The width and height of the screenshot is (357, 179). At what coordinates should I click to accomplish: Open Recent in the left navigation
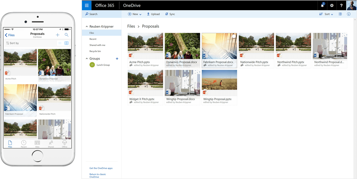[x=93, y=39]
